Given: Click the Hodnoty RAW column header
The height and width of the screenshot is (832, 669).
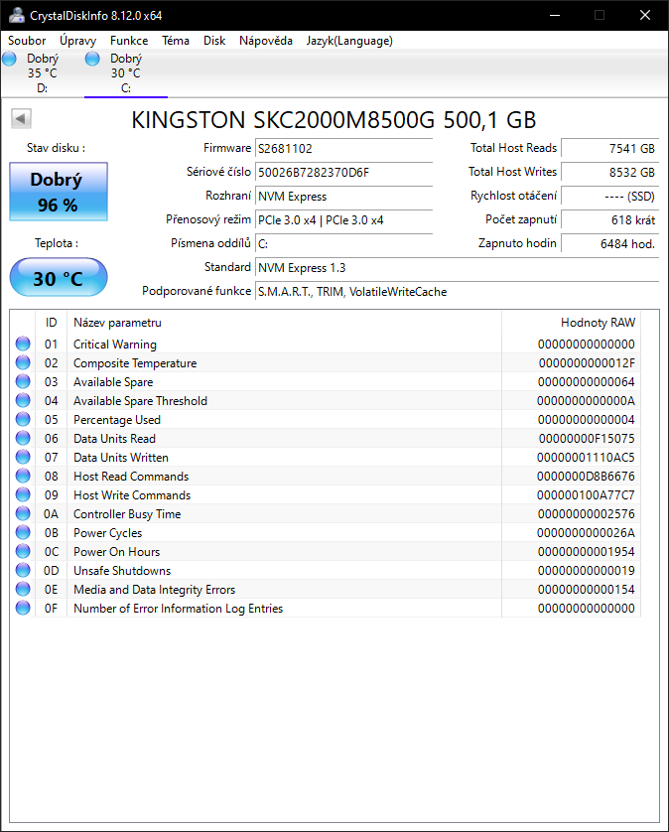Looking at the screenshot, I should [571, 323].
